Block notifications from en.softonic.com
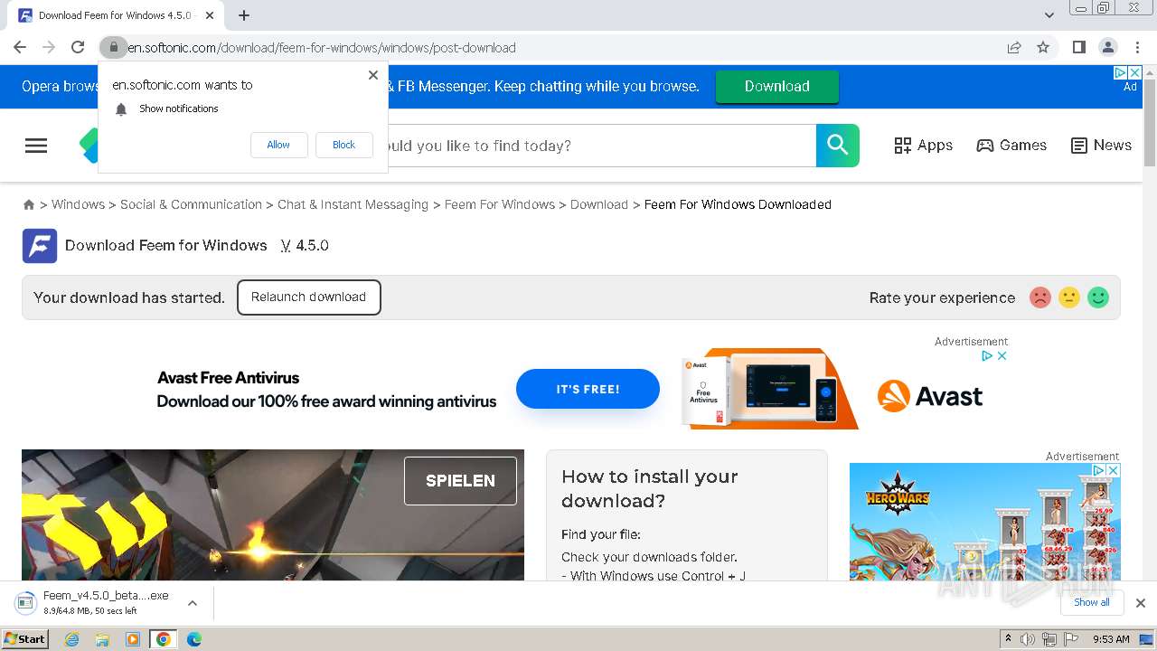This screenshot has height=651, width=1157. click(343, 145)
